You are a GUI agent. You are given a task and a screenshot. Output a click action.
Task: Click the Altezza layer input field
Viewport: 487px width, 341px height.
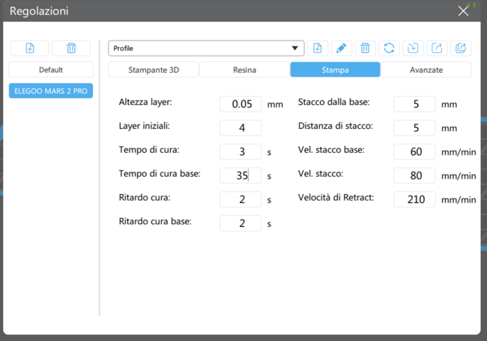[x=241, y=104]
